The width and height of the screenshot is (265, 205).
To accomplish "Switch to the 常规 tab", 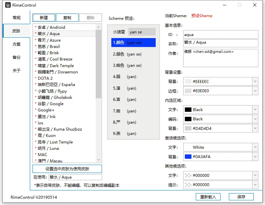I will click(17, 18).
